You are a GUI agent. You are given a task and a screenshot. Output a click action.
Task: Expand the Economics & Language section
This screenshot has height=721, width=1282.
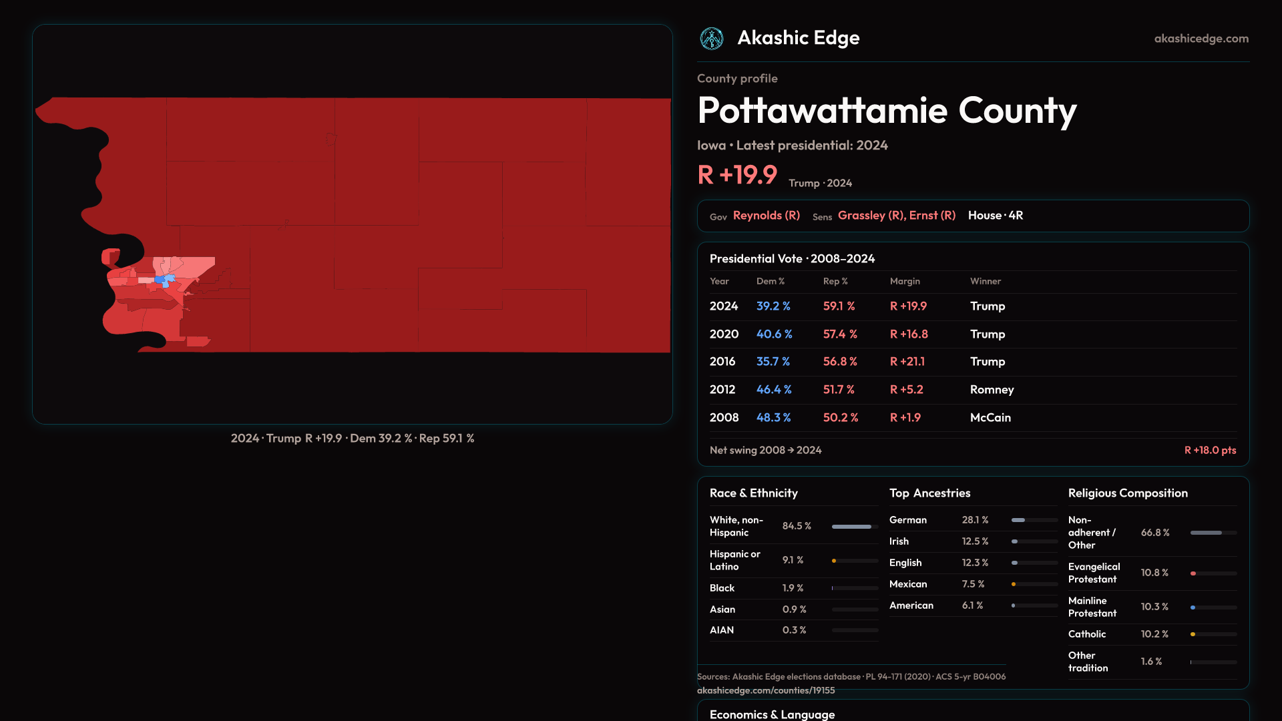[x=772, y=714]
